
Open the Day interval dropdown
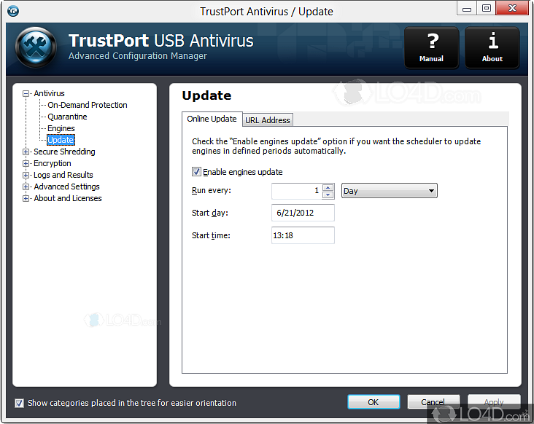tap(390, 191)
